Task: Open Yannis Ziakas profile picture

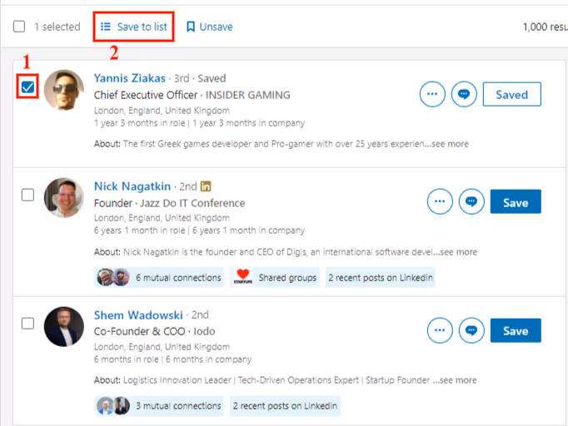Action: coord(64,90)
